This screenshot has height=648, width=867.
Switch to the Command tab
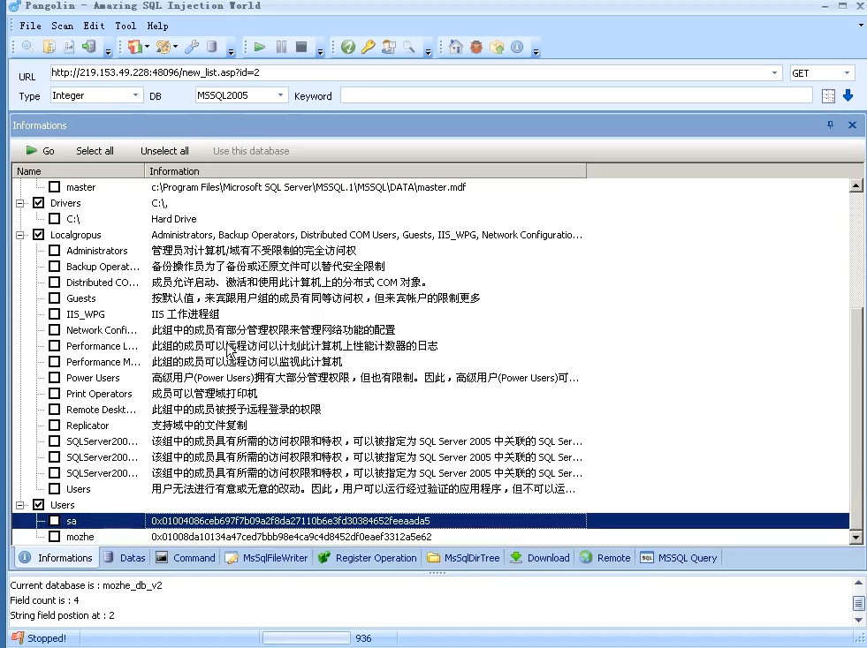coord(186,558)
